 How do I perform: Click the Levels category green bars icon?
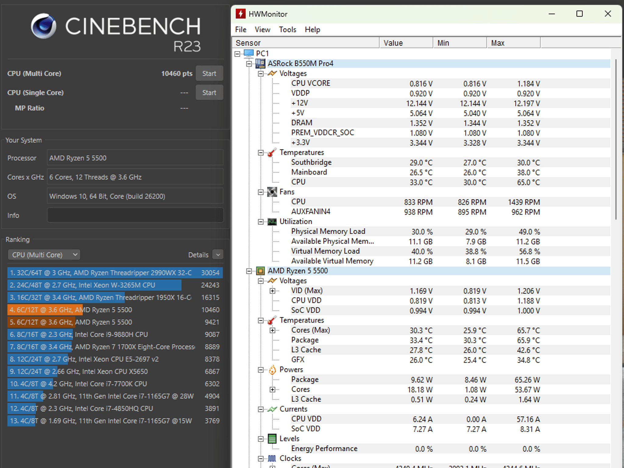coord(272,439)
